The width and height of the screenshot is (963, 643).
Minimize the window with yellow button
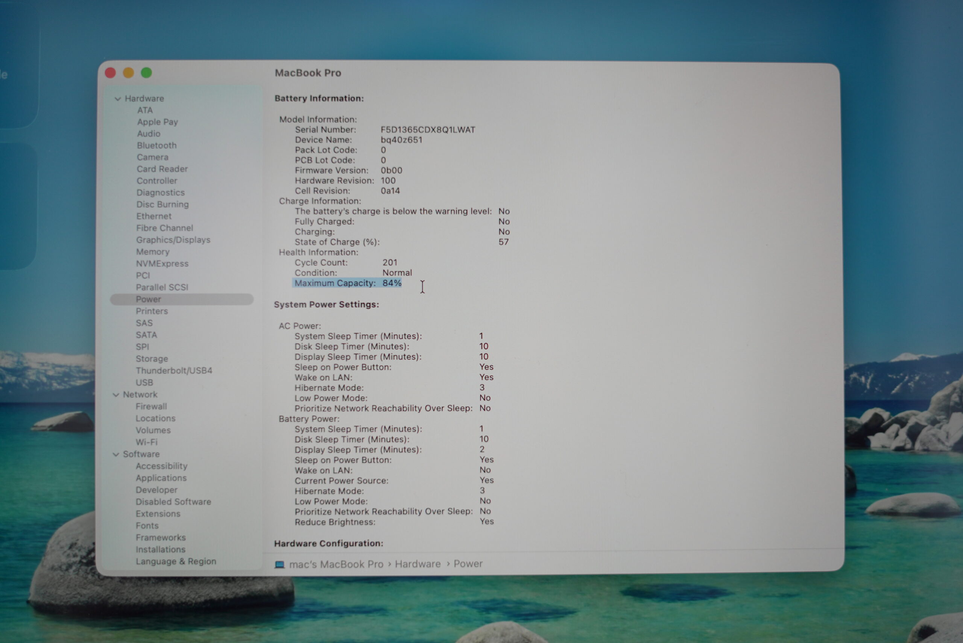coord(128,73)
